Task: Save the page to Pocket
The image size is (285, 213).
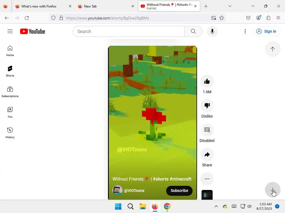Action: coord(248,18)
